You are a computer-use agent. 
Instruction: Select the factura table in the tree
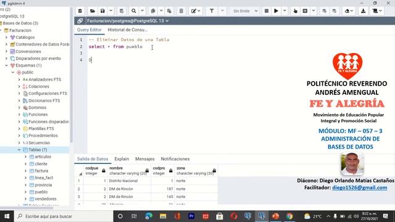point(41,171)
